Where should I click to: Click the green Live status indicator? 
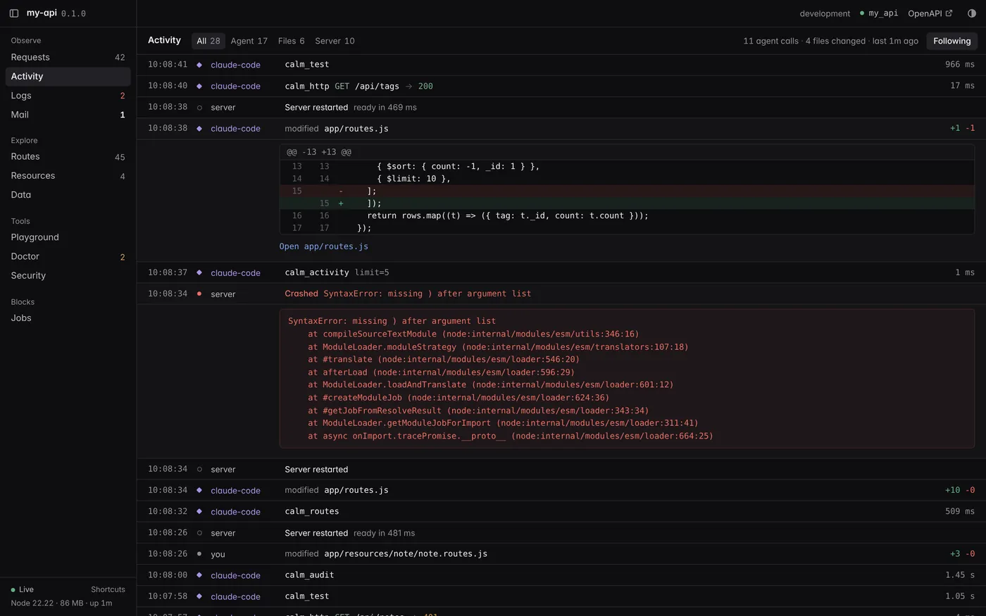(22, 589)
